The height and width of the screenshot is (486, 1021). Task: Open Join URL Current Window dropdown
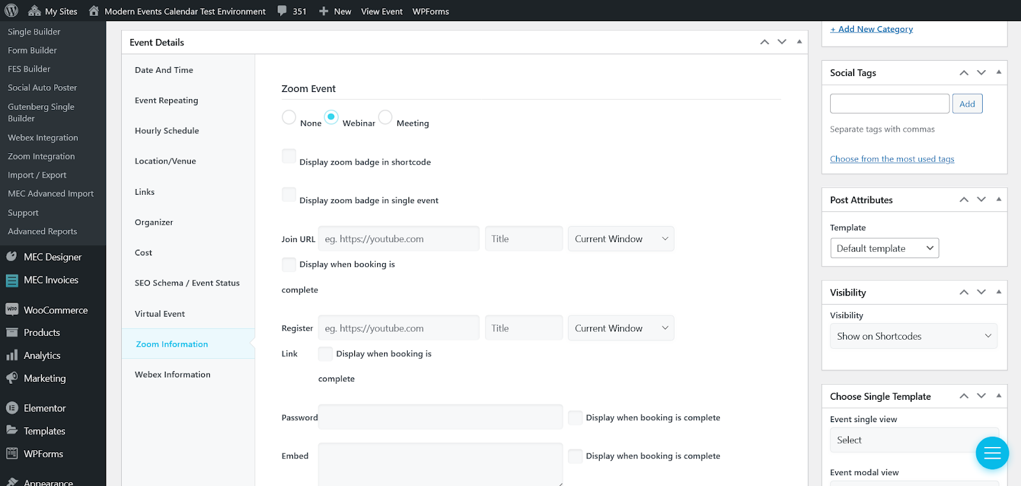coord(621,239)
